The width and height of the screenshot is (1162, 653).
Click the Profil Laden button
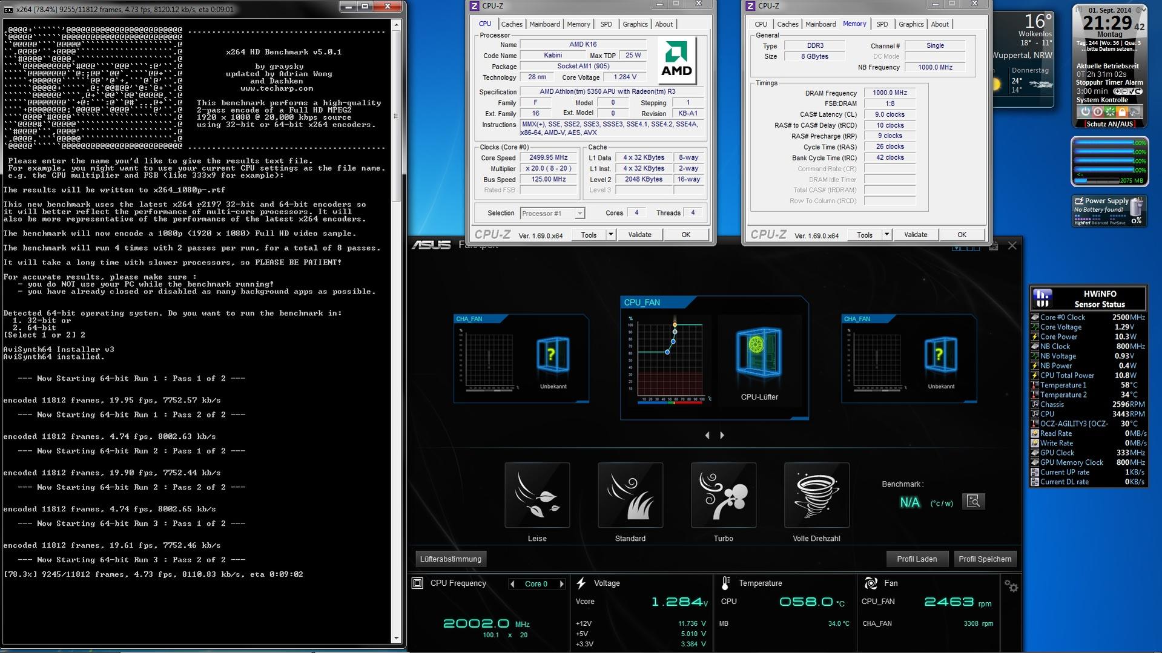917,559
